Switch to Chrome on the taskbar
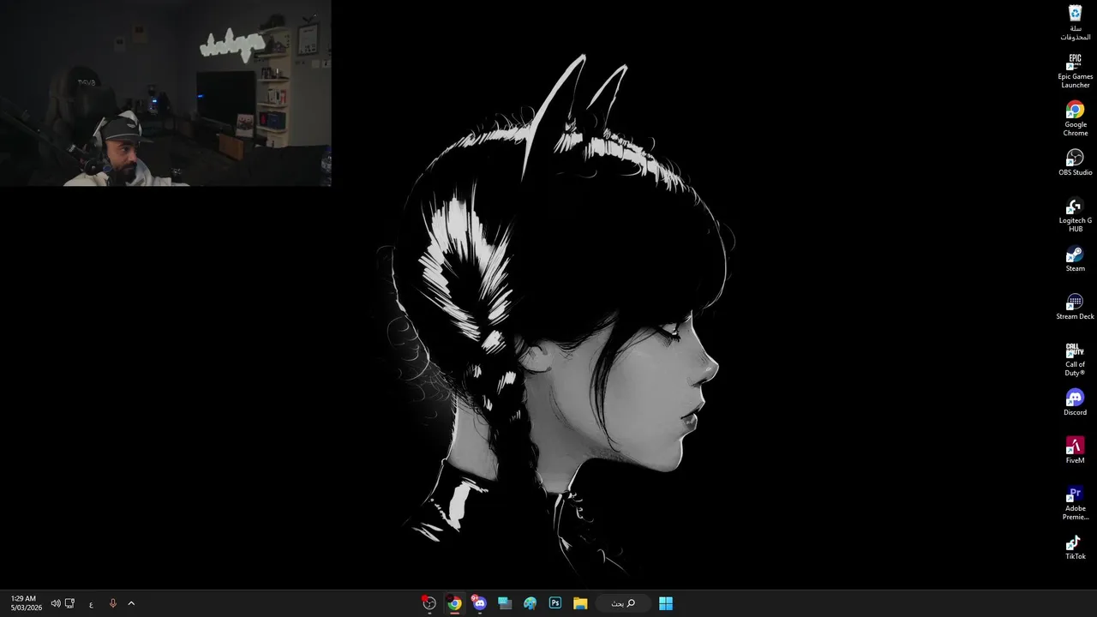This screenshot has height=617, width=1097. click(x=454, y=603)
